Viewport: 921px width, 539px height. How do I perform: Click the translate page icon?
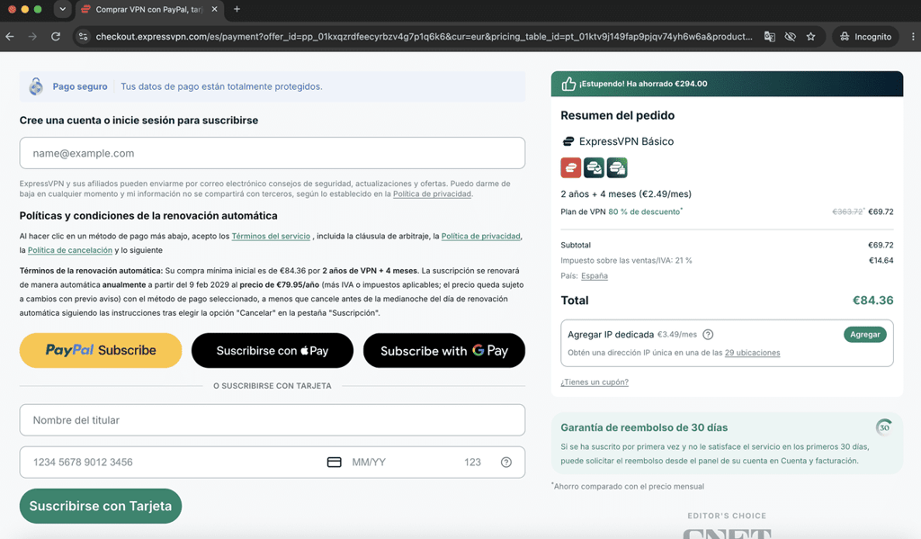[x=770, y=36]
